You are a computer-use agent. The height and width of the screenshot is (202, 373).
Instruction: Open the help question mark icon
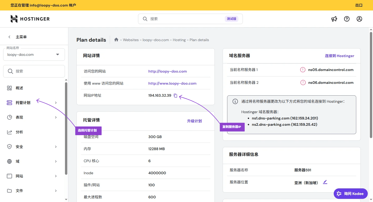tap(347, 19)
